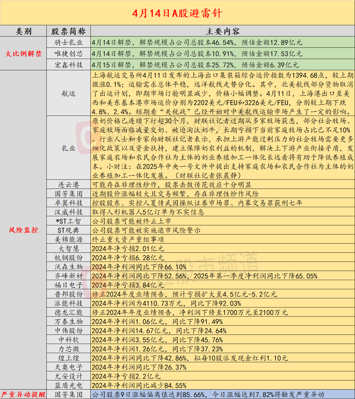Click the 夏传武 内幕交易罪获刑七年 cell

coord(223,203)
